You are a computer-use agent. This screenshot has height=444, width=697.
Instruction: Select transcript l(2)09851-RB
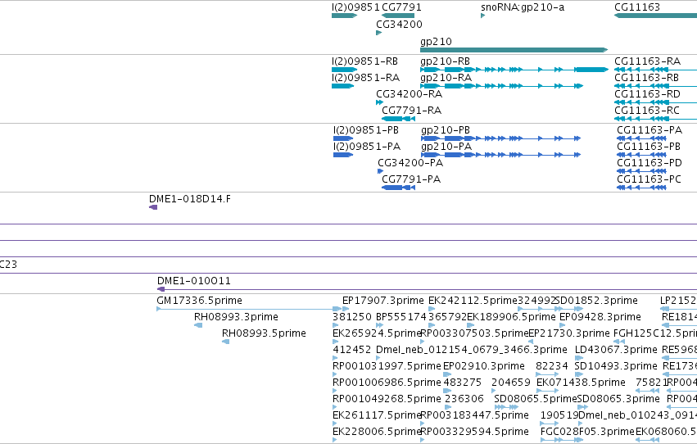point(344,70)
